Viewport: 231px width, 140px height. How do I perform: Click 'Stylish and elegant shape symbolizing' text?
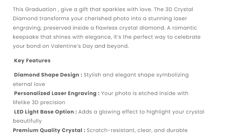(136, 75)
